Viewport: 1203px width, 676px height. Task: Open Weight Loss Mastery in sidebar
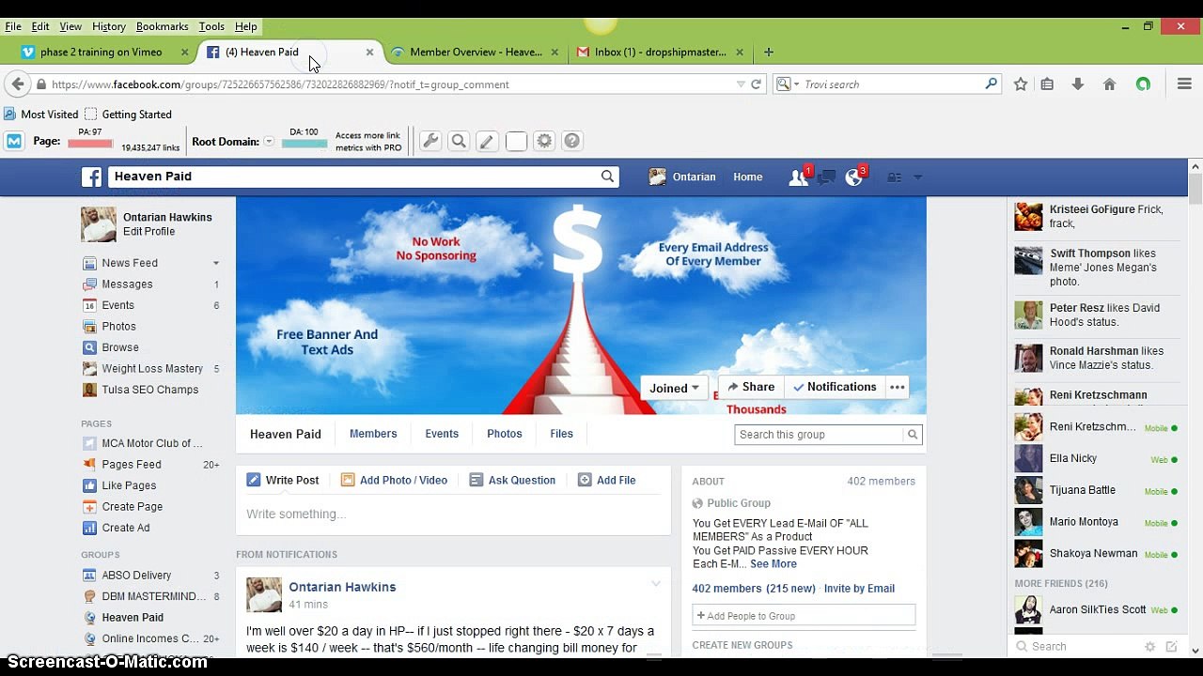[152, 369]
